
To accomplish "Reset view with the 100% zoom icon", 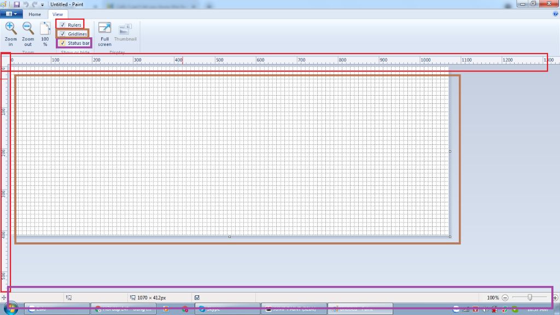I will coord(45,30).
